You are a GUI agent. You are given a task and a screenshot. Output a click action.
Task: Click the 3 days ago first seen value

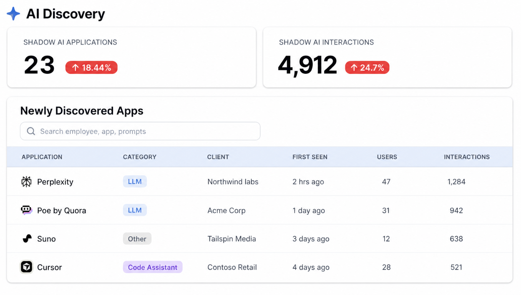(311, 239)
